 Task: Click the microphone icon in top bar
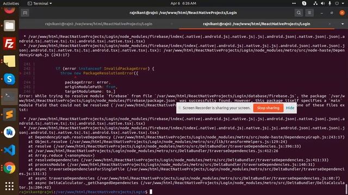pyautogui.click(x=330, y=3)
